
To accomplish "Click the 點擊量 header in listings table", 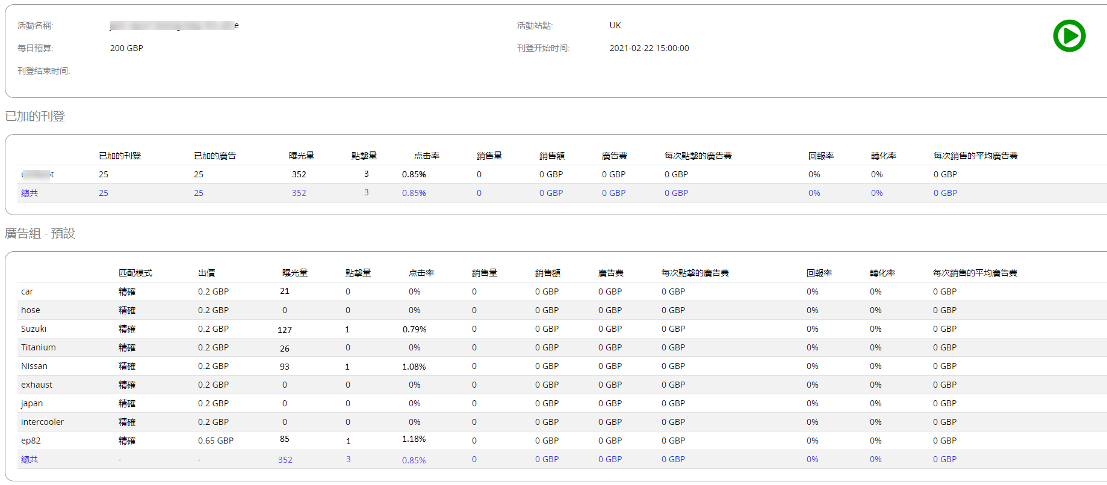I will 364,156.
